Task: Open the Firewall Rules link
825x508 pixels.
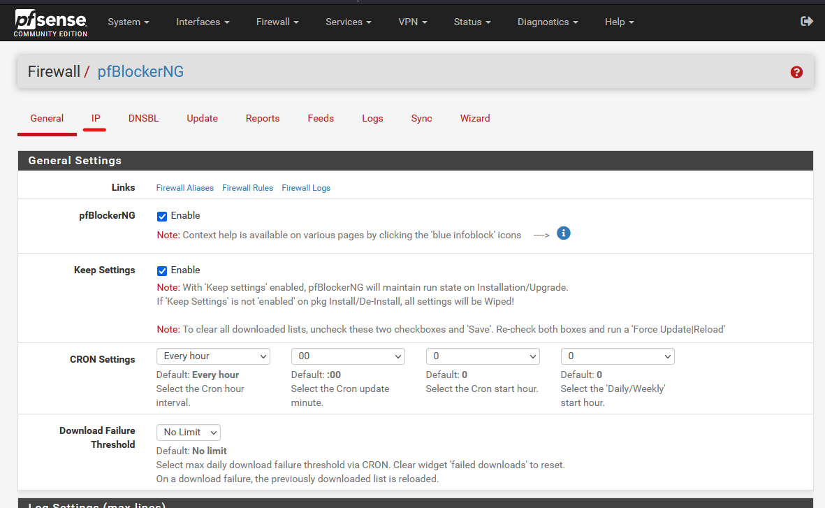Action: [247, 188]
